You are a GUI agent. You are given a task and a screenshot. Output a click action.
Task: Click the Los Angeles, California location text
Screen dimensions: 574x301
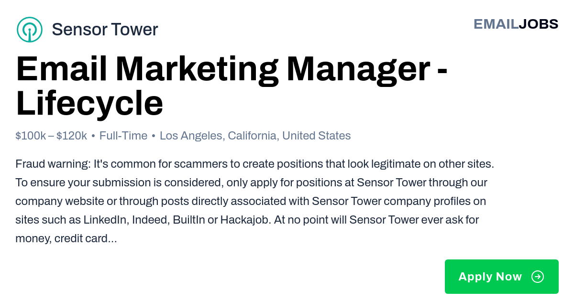click(x=219, y=136)
